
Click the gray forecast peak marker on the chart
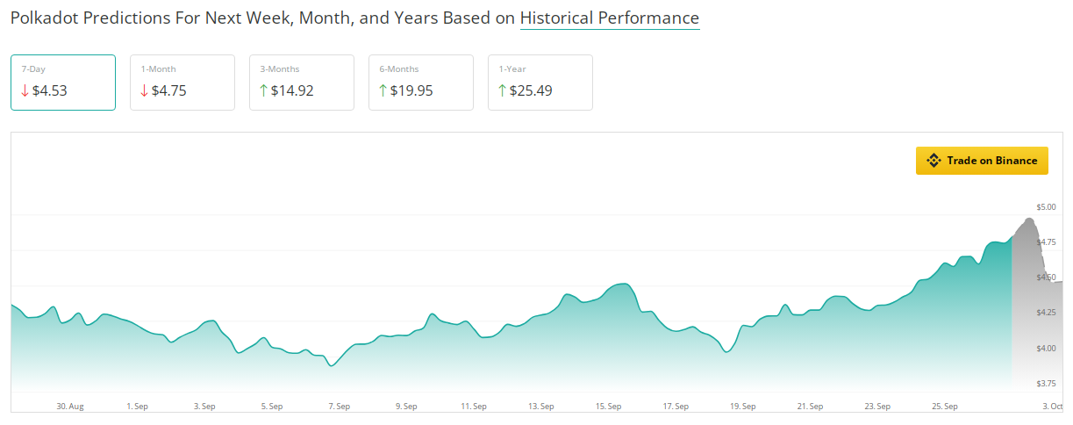pos(1028,220)
